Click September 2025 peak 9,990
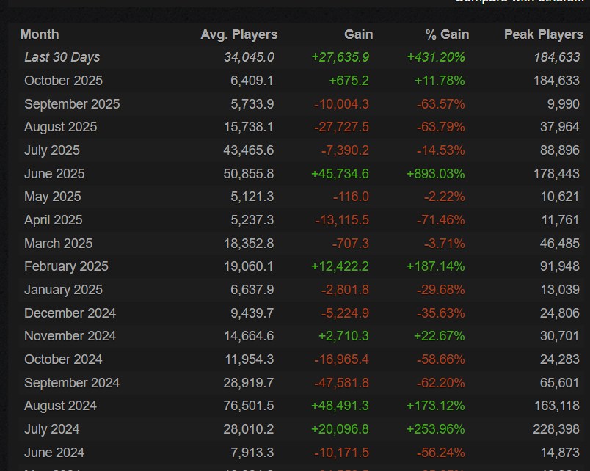Viewport: 590px width, 471px height. tap(564, 104)
